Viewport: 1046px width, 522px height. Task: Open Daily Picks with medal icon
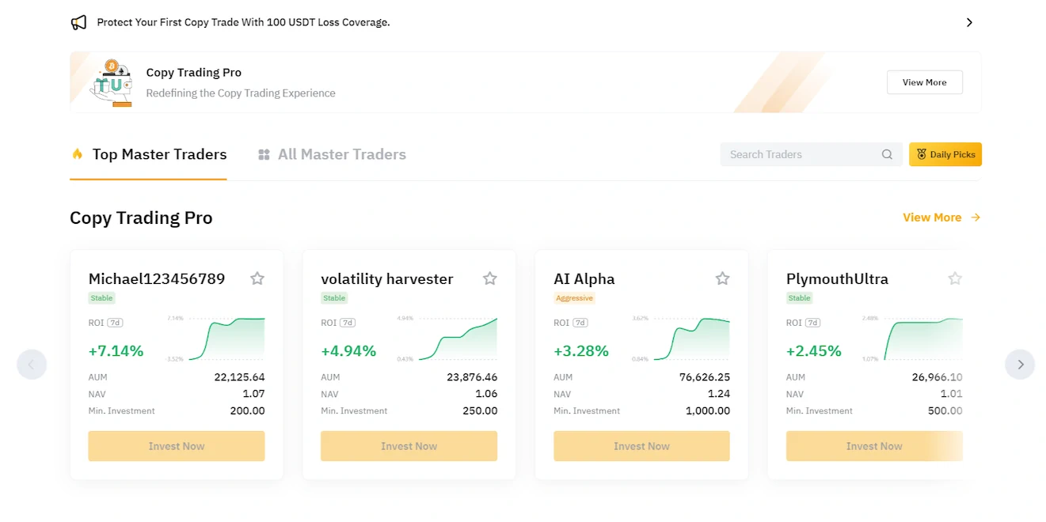pyautogui.click(x=945, y=155)
